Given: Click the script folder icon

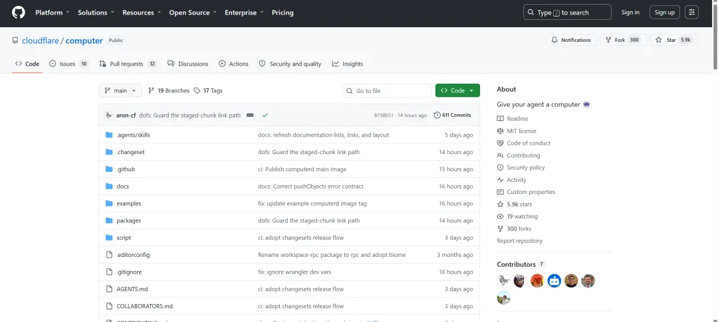Looking at the screenshot, I should pyautogui.click(x=109, y=238).
